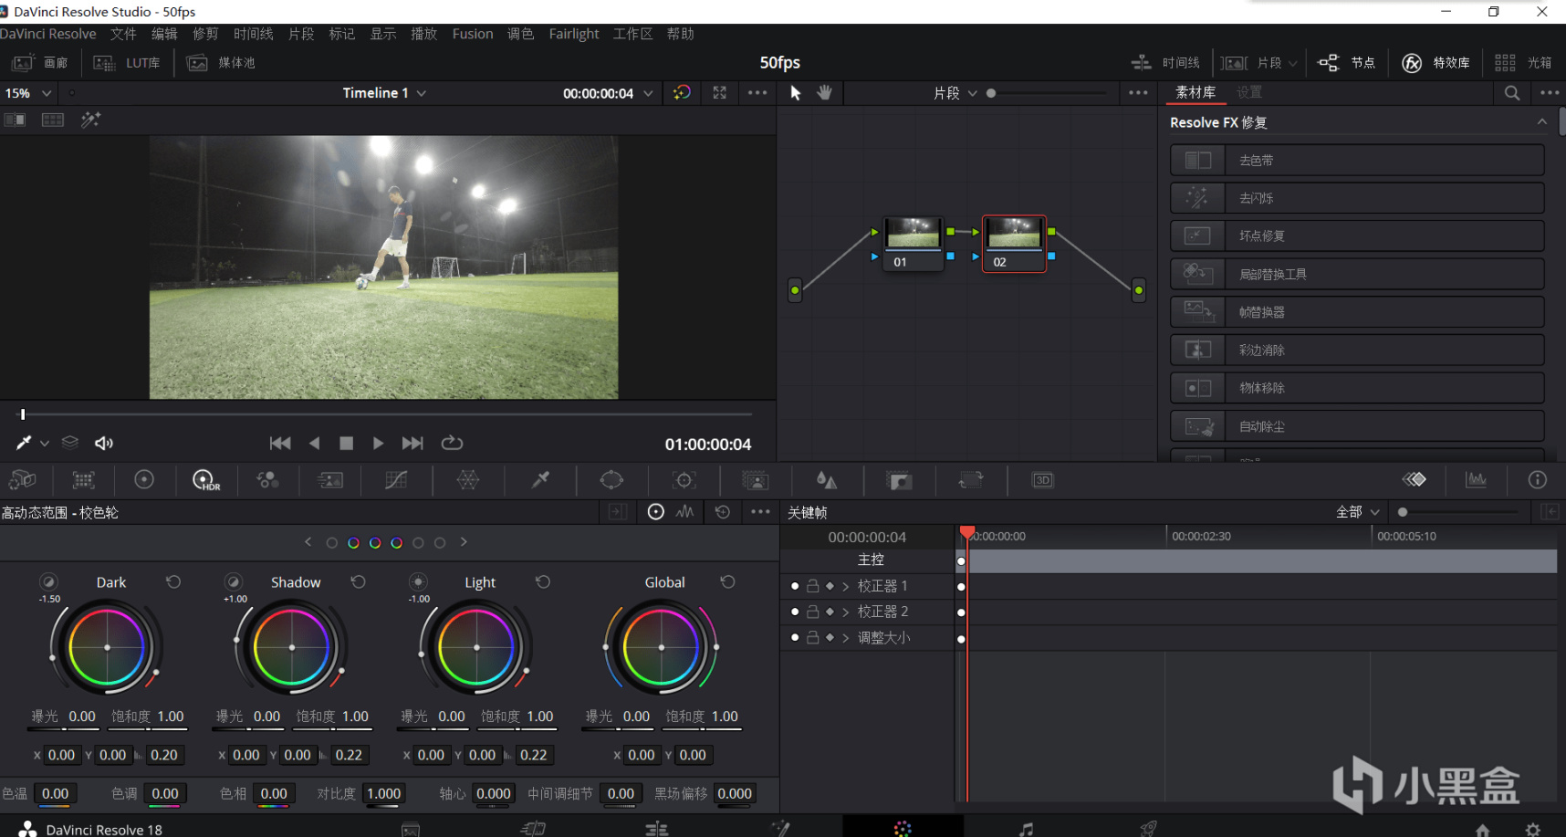Expand the Timeline 1 name dropdown
The height and width of the screenshot is (837, 1566).
384,93
